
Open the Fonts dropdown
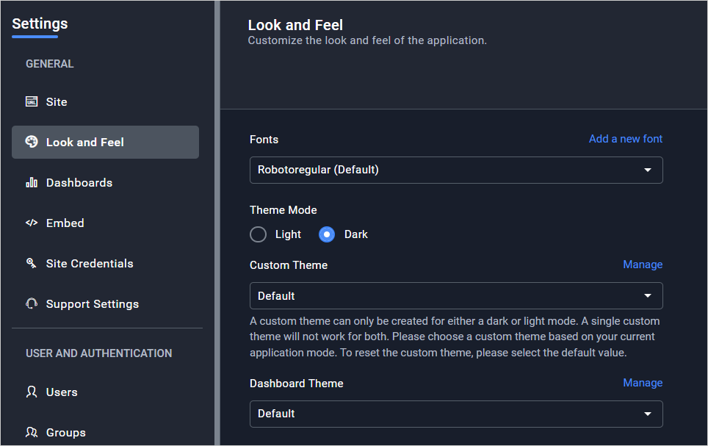(x=455, y=170)
